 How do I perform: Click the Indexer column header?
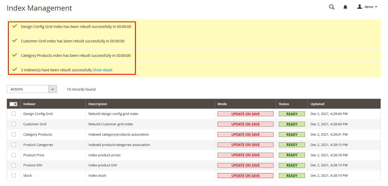(29, 104)
